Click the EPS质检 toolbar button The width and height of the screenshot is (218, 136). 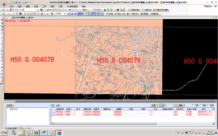click(x=110, y=14)
